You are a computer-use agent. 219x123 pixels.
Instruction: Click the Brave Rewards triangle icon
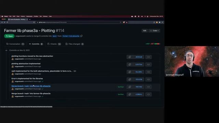tap(127, 22)
